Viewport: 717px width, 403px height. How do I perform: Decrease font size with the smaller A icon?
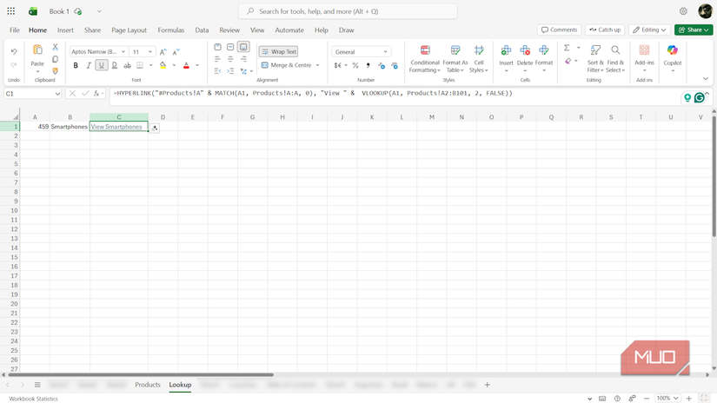click(x=176, y=52)
